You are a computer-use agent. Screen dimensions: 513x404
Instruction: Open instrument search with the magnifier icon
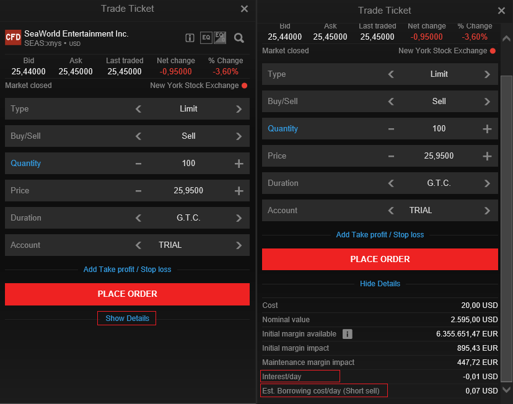[x=239, y=38]
